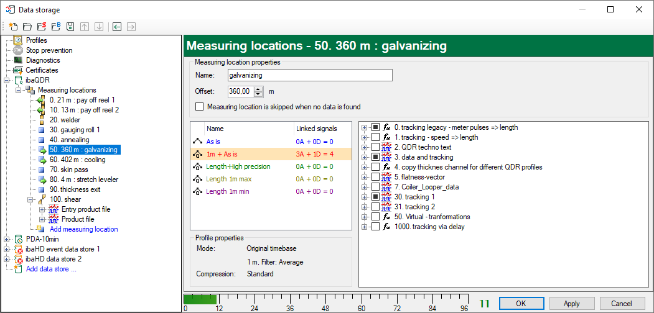Expand the PDA-10min data store node
Screen dimensions: 654x313
pos(7,239)
